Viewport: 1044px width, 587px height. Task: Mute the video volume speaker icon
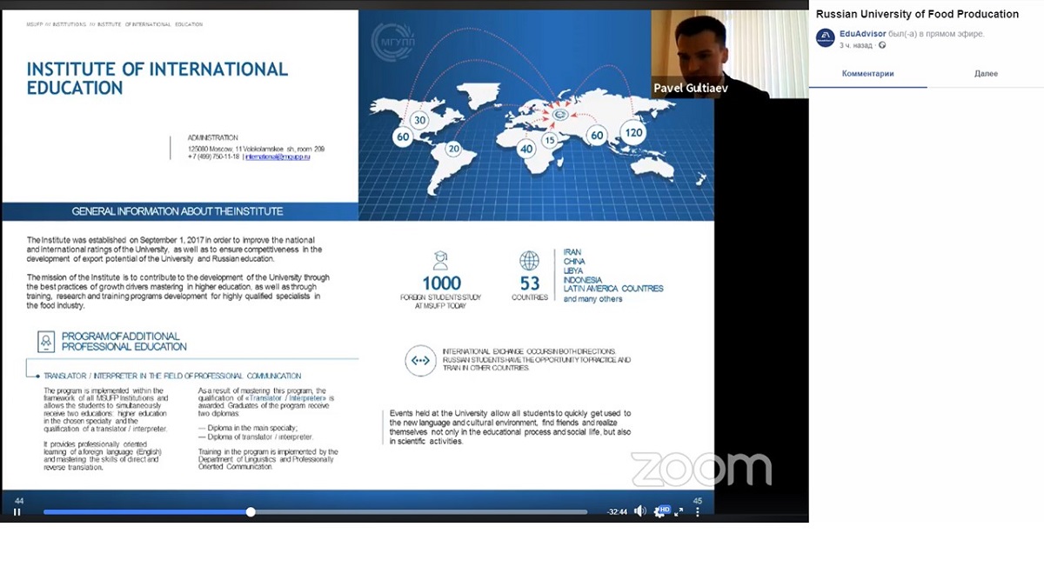(x=639, y=511)
